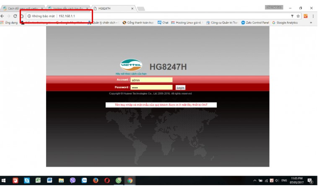Close the 'Cách đổi pass wifi' tab
This screenshot has height=186, width=319.
pos(42,8)
